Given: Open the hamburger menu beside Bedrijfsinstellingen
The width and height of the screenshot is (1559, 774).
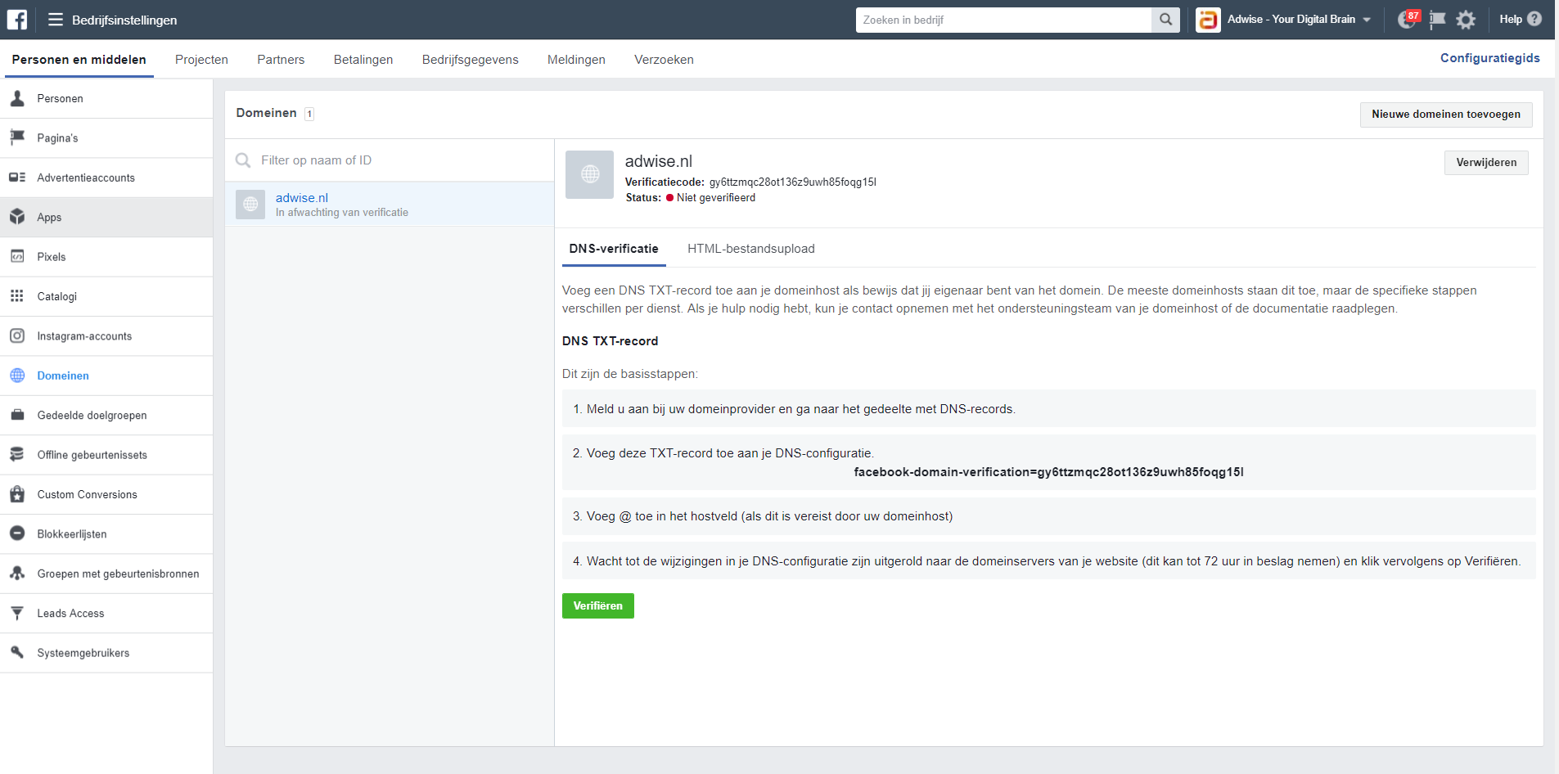Looking at the screenshot, I should click(x=54, y=19).
